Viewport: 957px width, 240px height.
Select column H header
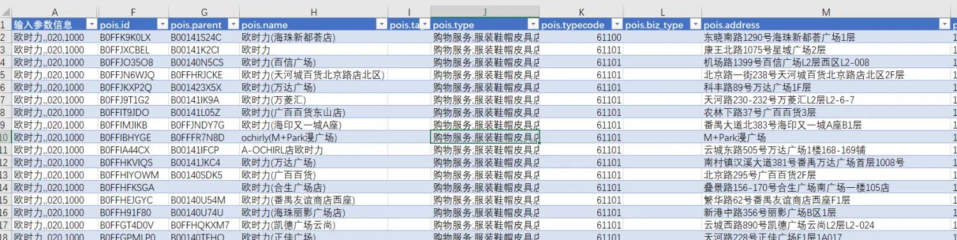click(x=314, y=12)
